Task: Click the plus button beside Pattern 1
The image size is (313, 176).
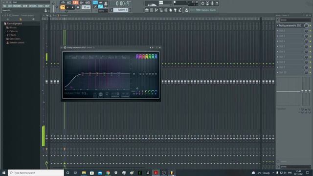Action: pos(130,10)
